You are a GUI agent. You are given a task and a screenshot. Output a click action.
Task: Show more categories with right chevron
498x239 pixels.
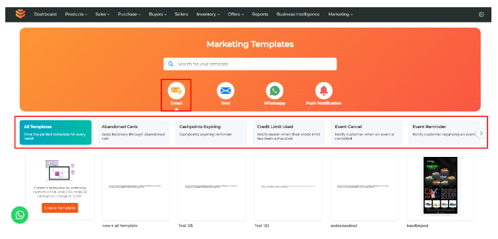482,133
